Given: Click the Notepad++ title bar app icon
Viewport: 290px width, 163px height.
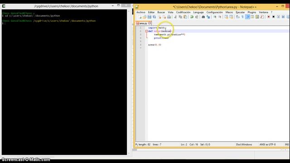Looking at the screenshot, I should (137, 7).
